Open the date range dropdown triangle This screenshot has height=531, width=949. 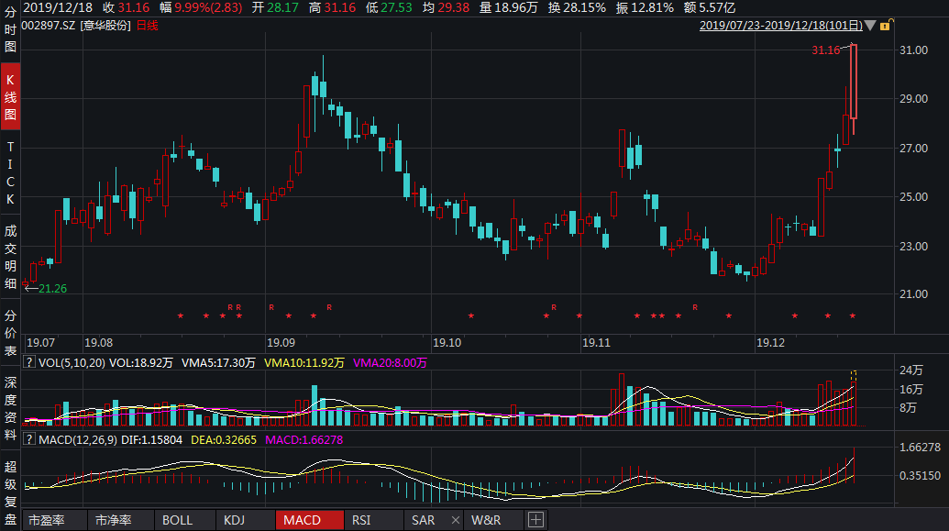tap(869, 26)
